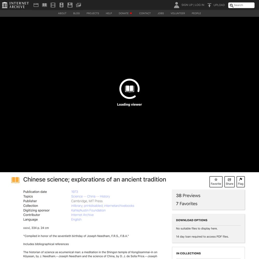The width and height of the screenshot is (259, 259).
Task: Click the 'DOWNLOAD OPTIONS' heading
Action: 192,220
